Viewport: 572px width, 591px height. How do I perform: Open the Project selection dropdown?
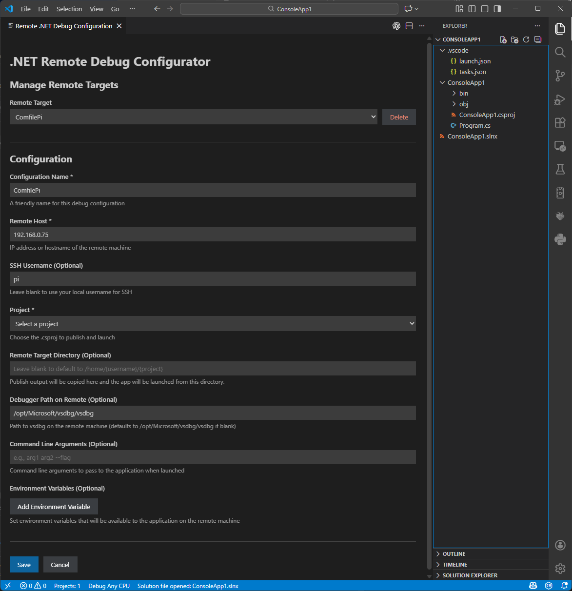tap(213, 324)
